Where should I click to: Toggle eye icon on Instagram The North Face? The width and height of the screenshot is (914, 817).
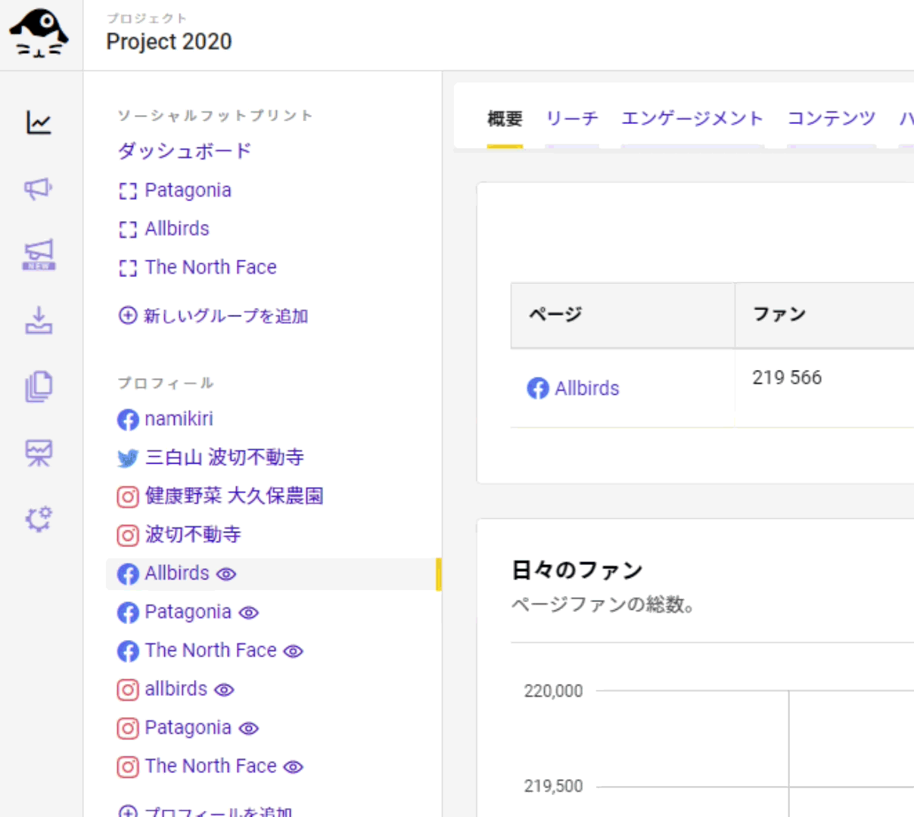click(x=294, y=768)
